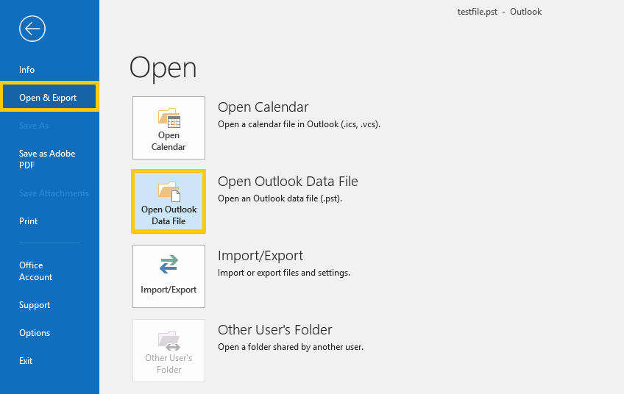Viewport: 624px width, 394px height.
Task: Open the Info page
Action: 26,70
